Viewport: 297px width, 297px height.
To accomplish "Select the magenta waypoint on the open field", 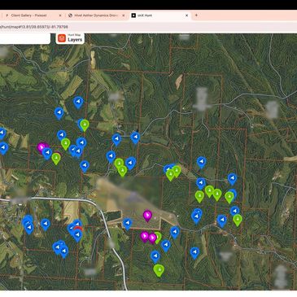I will 147,216.
